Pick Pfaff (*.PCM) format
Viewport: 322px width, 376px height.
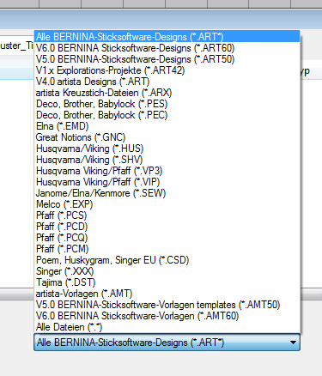click(x=167, y=249)
